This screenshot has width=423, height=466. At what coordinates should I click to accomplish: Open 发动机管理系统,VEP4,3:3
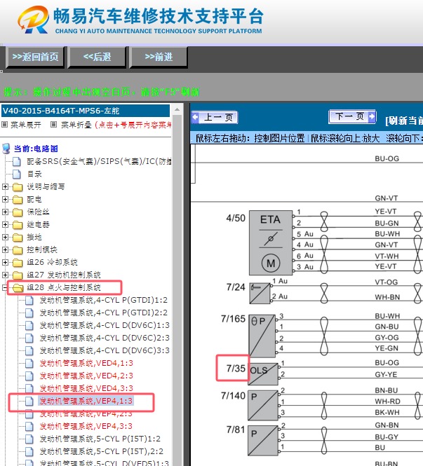coord(86,426)
